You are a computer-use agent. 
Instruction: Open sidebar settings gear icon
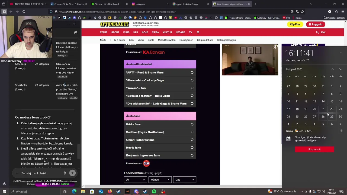(5, 184)
